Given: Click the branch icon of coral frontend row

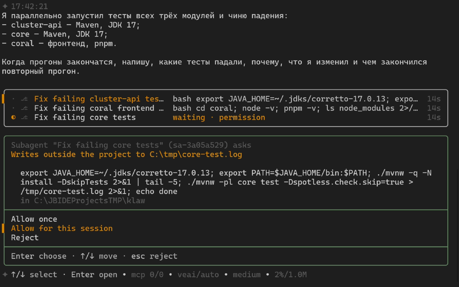Looking at the screenshot, I should [x=24, y=108].
